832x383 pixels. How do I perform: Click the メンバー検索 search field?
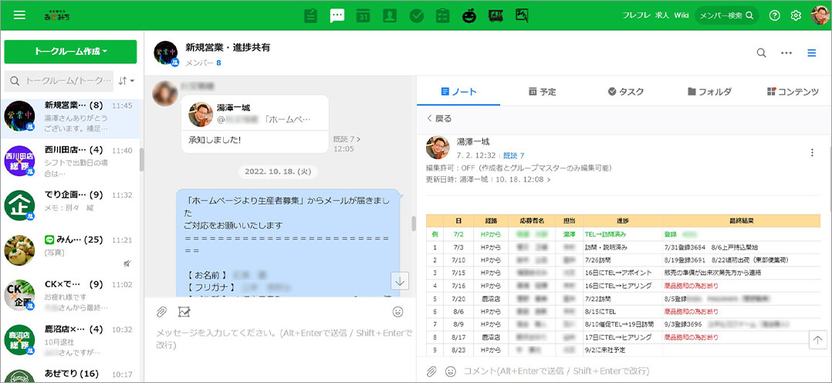pyautogui.click(x=726, y=15)
